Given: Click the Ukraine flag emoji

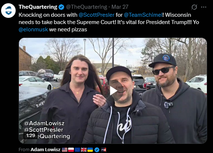Looking at the screenshot, I should 90,150.
